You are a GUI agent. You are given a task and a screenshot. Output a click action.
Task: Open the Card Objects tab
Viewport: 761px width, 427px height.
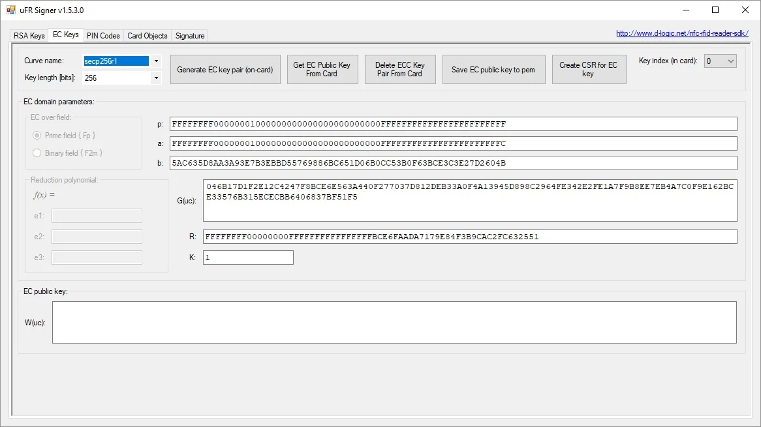click(x=147, y=36)
